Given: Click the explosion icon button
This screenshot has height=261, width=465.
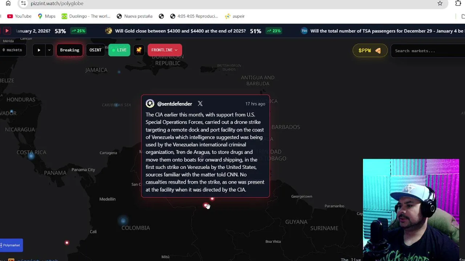Looking at the screenshot, I should [139, 50].
